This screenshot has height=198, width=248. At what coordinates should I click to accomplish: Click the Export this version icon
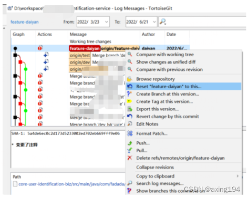(130, 109)
